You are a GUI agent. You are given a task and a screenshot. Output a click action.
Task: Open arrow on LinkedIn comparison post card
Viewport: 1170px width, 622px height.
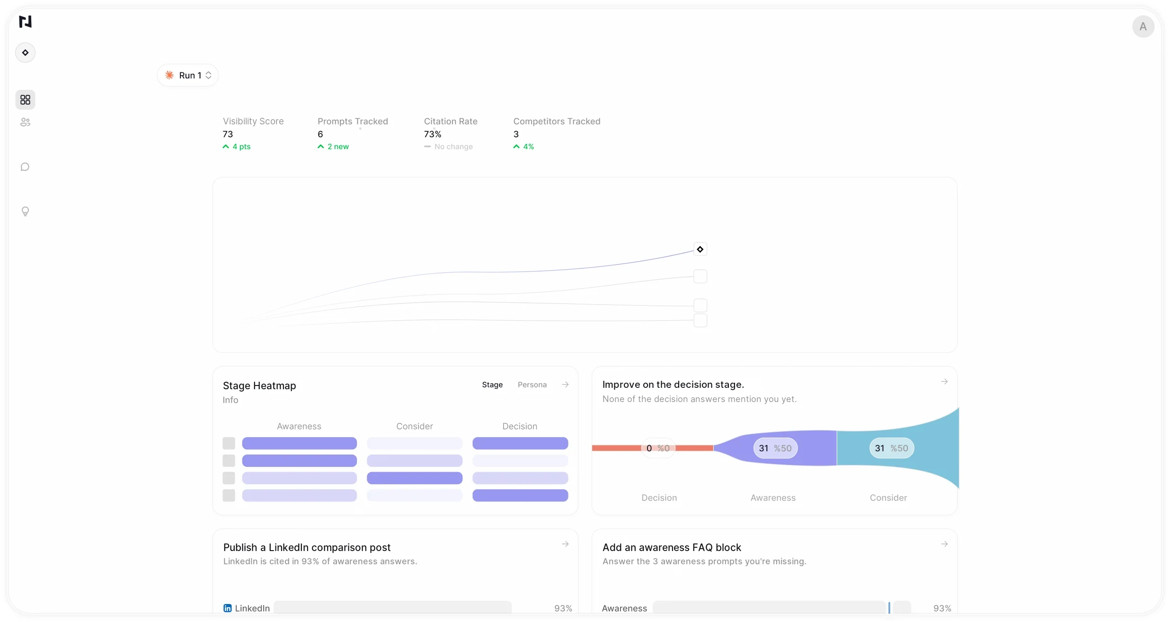tap(565, 544)
